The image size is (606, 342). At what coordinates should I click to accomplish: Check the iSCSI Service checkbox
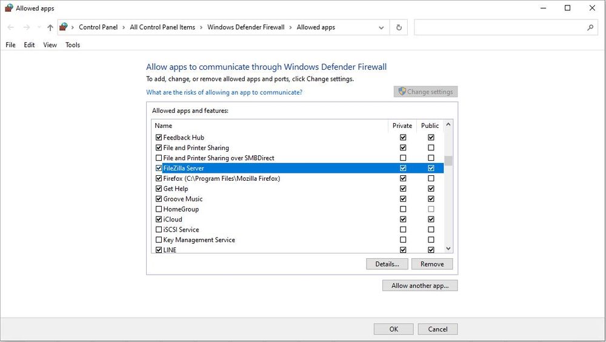pyautogui.click(x=159, y=230)
